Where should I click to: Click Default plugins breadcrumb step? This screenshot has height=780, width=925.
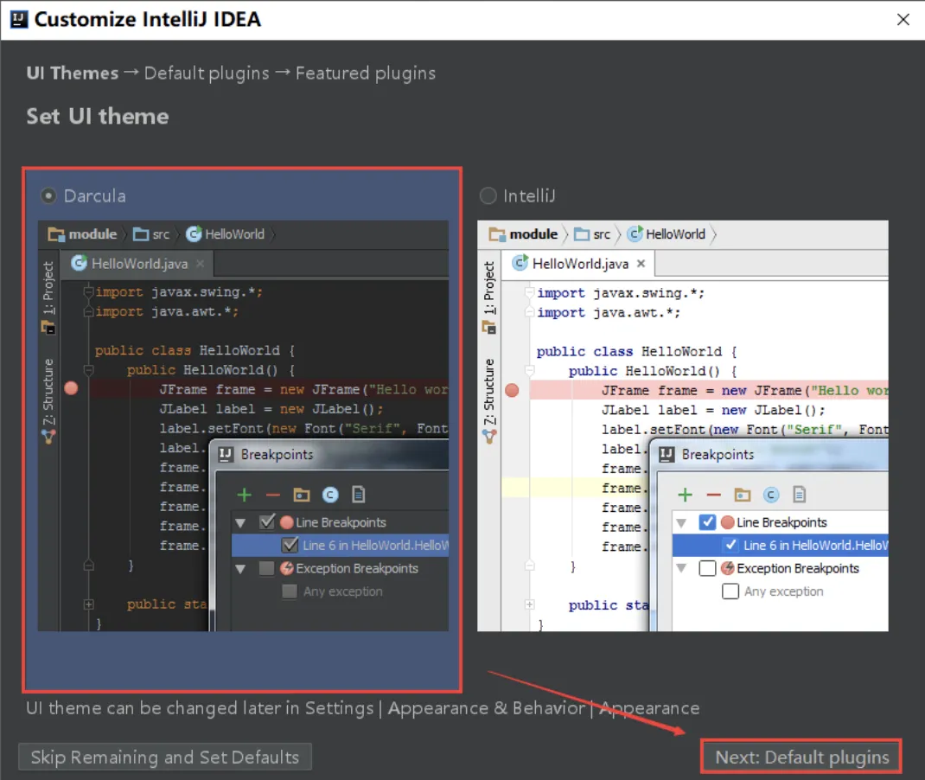click(x=207, y=74)
